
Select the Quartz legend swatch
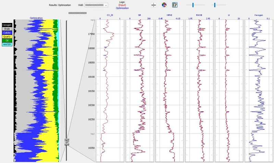[7, 37]
